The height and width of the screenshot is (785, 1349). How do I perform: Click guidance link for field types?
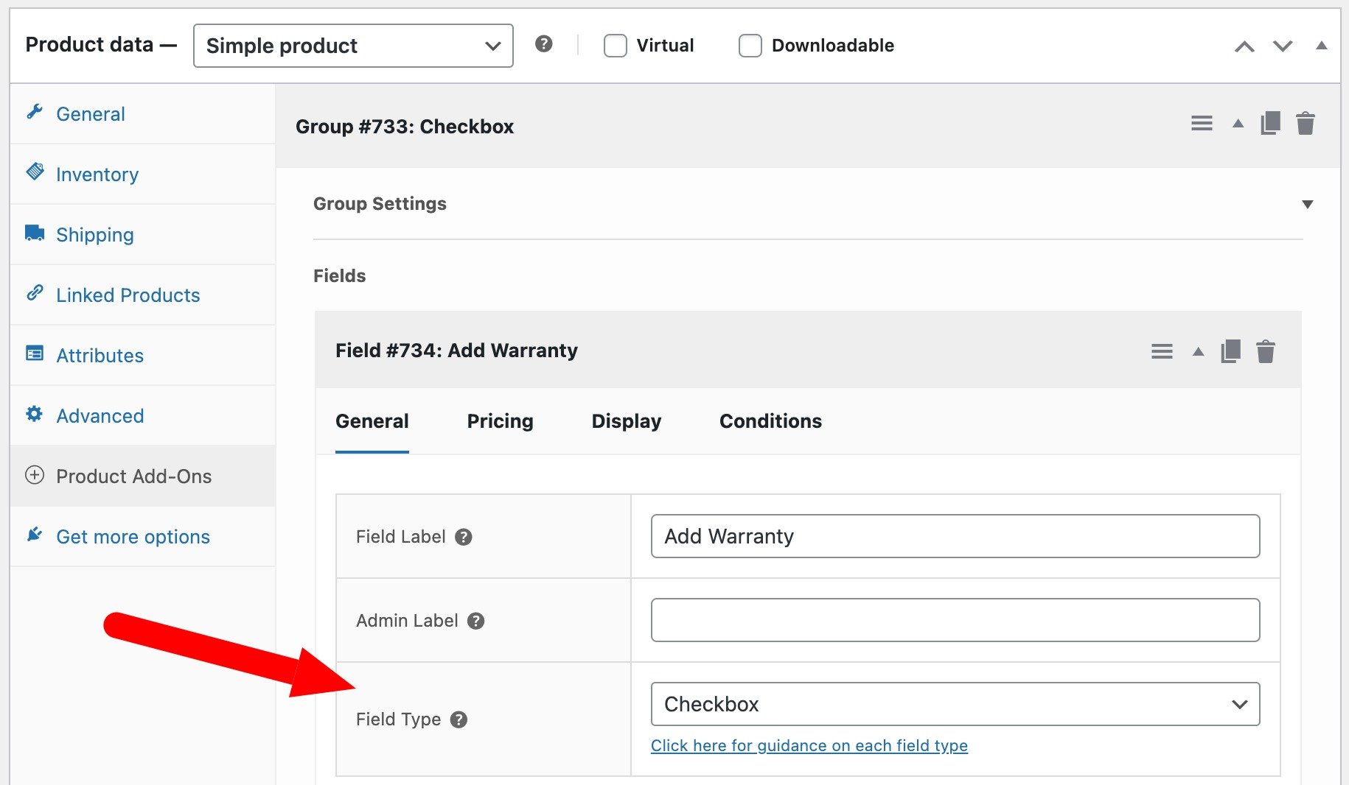coord(809,745)
